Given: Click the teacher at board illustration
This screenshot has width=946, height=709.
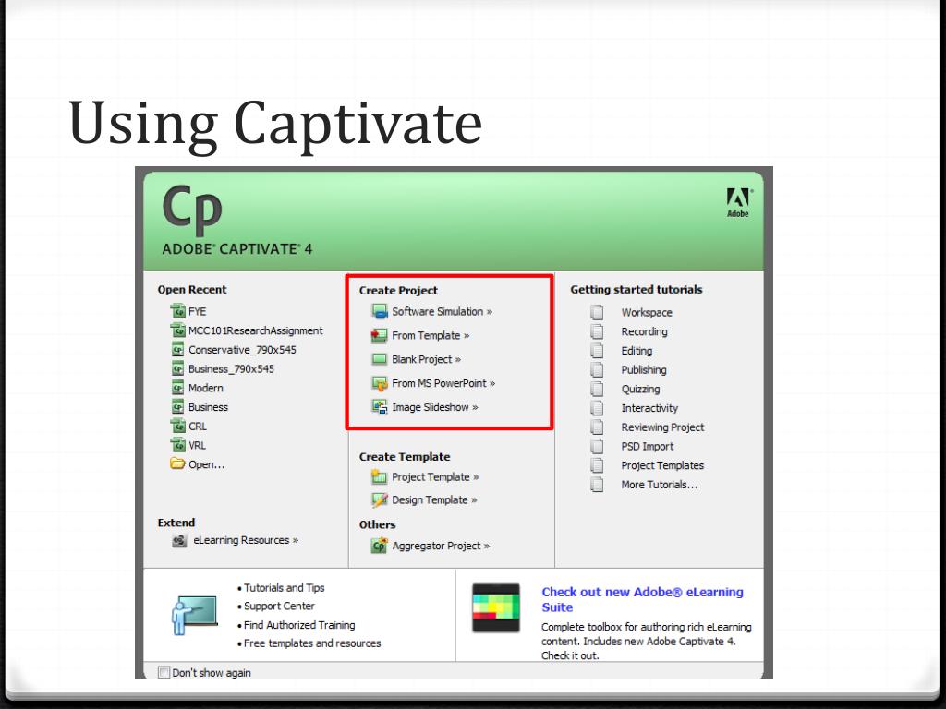Looking at the screenshot, I should pyautogui.click(x=194, y=615).
